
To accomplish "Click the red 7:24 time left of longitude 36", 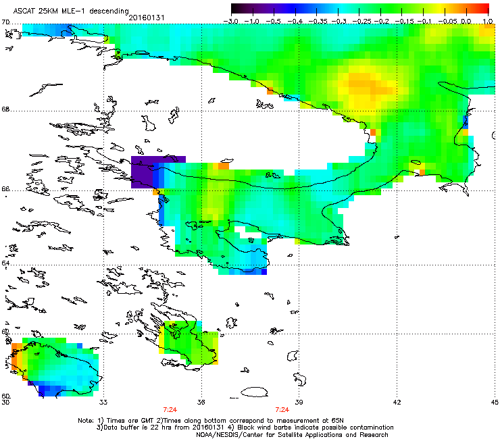I will [170, 410].
